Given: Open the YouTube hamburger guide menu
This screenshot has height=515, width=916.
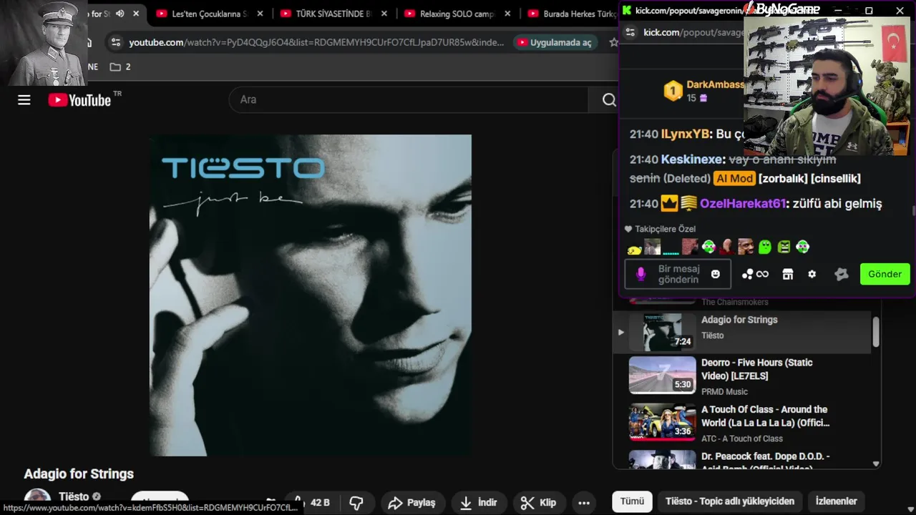Looking at the screenshot, I should coord(24,100).
